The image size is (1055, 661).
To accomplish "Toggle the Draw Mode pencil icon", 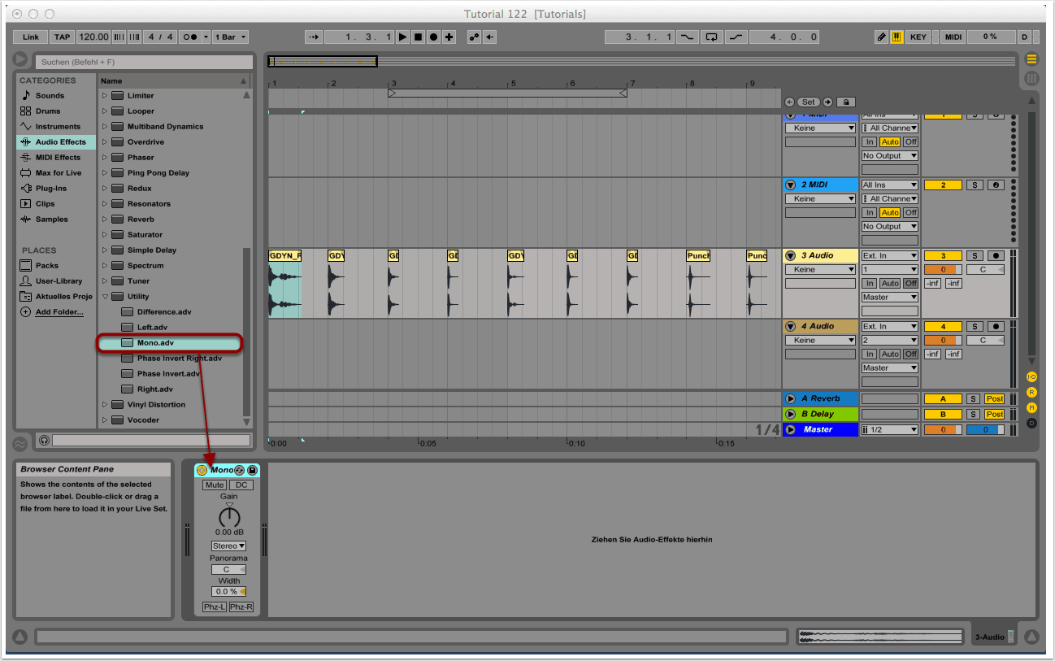I will (881, 37).
